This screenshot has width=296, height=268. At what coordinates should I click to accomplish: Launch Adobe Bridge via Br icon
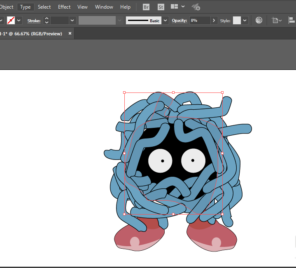click(x=146, y=7)
